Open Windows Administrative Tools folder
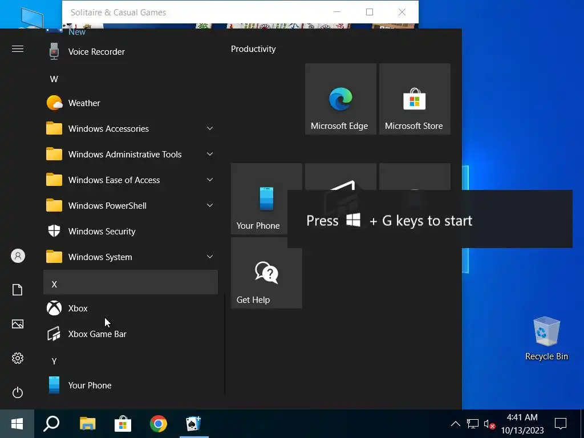Image resolution: width=584 pixels, height=438 pixels. tap(131, 155)
